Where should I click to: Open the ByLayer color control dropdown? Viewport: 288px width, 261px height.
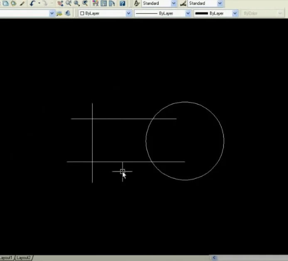pyautogui.click(x=128, y=13)
